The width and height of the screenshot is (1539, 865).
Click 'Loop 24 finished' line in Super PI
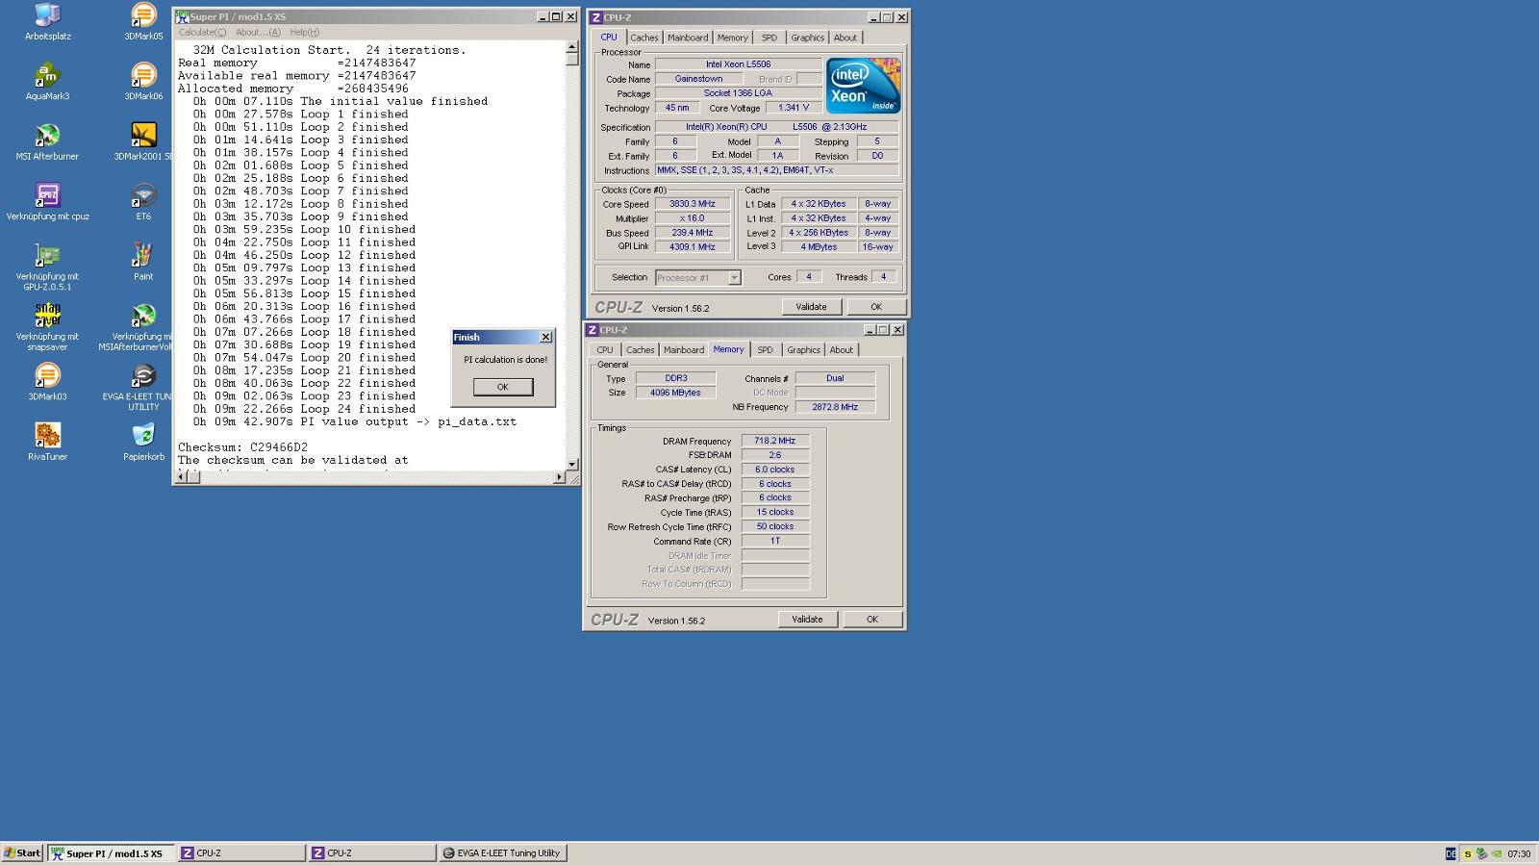coord(304,409)
